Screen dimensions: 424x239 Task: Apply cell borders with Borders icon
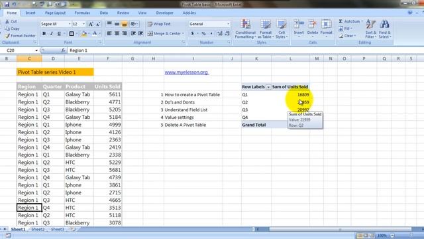coord(72,34)
